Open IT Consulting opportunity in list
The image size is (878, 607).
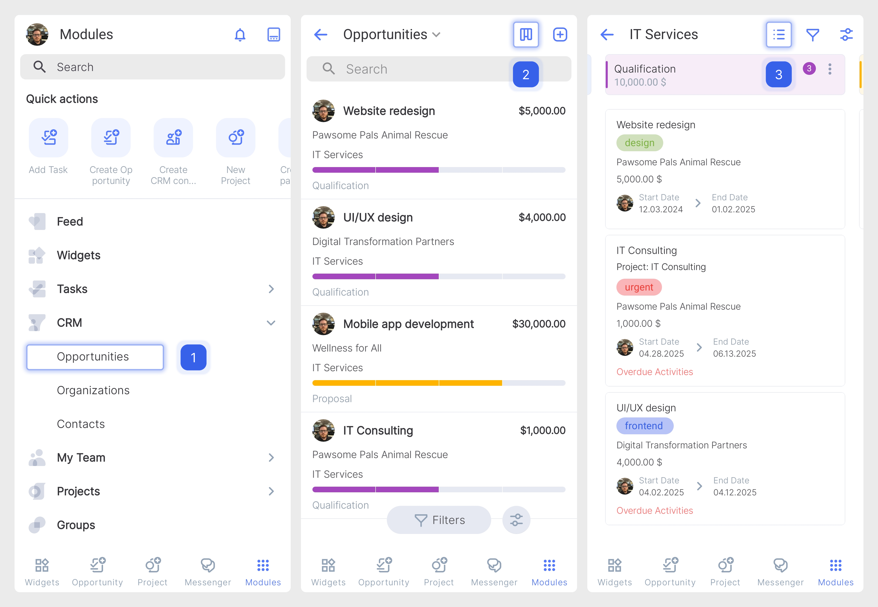coord(439,465)
